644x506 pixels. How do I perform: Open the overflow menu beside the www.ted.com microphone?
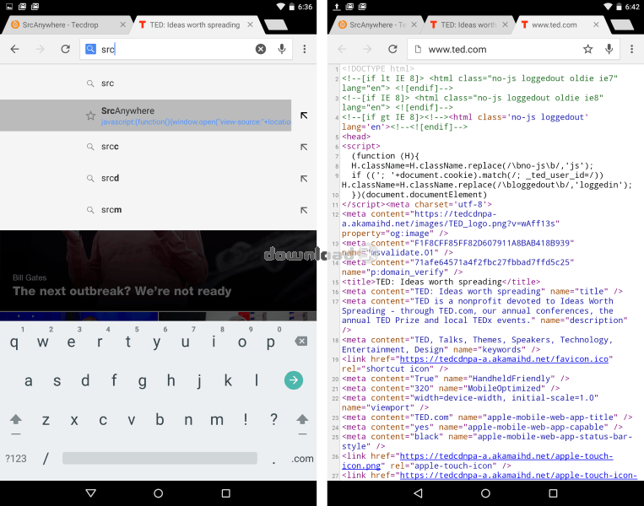(632, 50)
